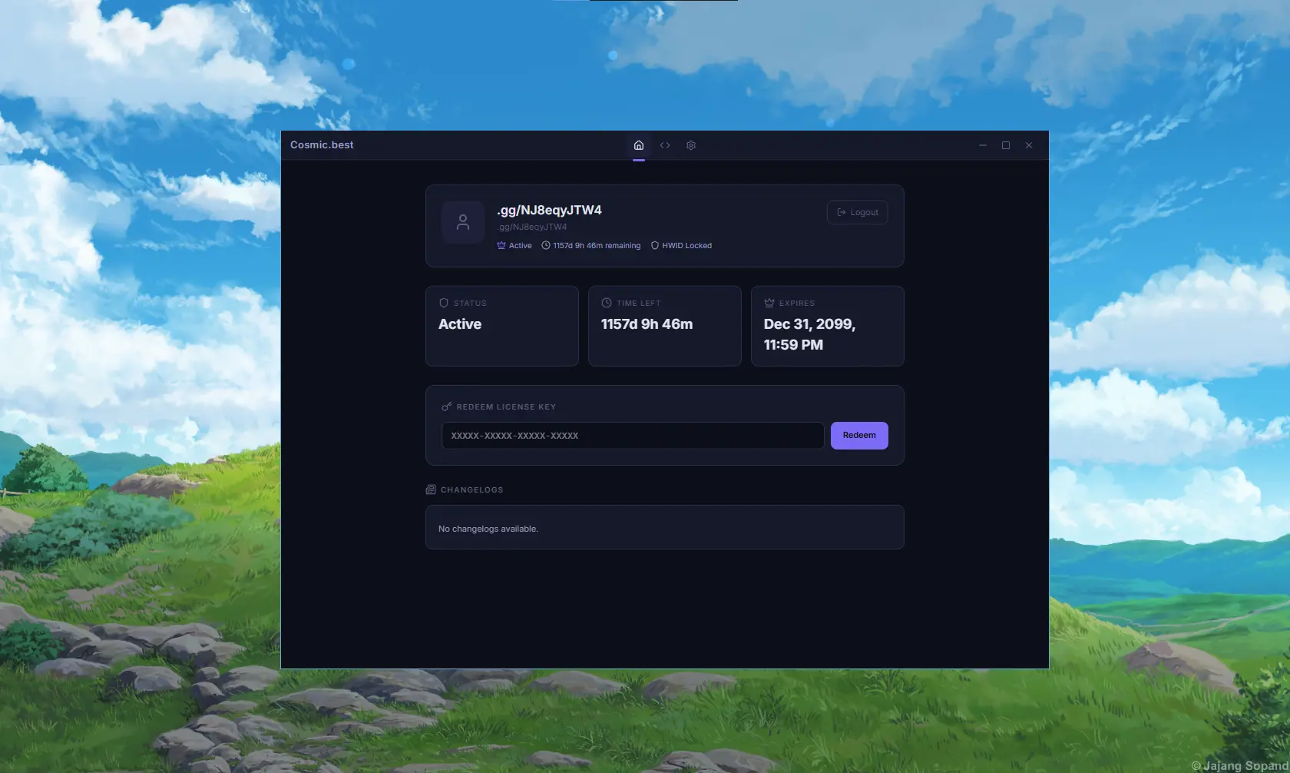Click the key icon near Redeem License Key
1290x773 pixels.
447,406
